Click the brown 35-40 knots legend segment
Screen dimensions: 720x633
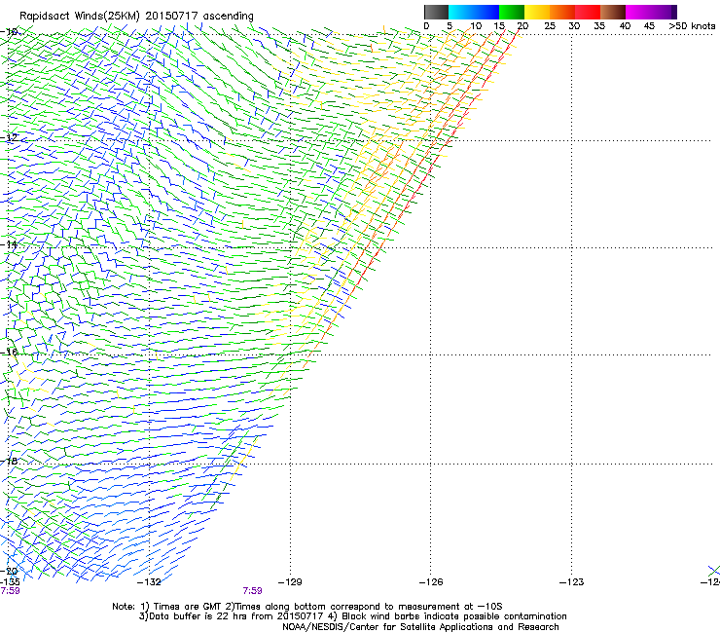pos(613,12)
